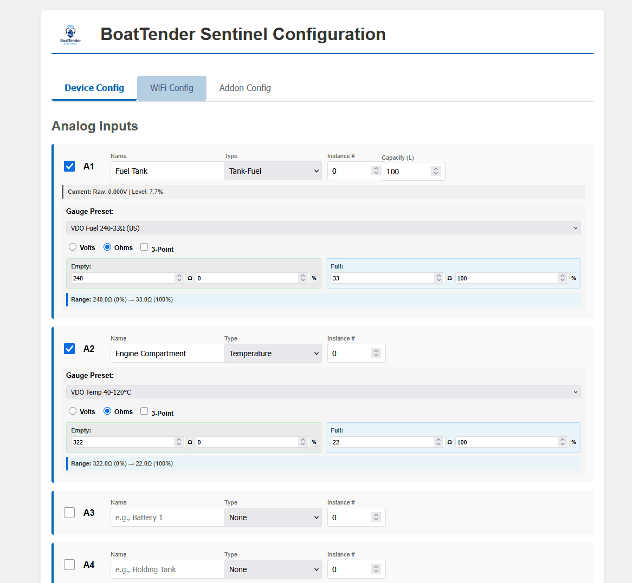
Task: Open the VDO Fuel 240-33Ω preset dropdown
Action: [x=324, y=228]
